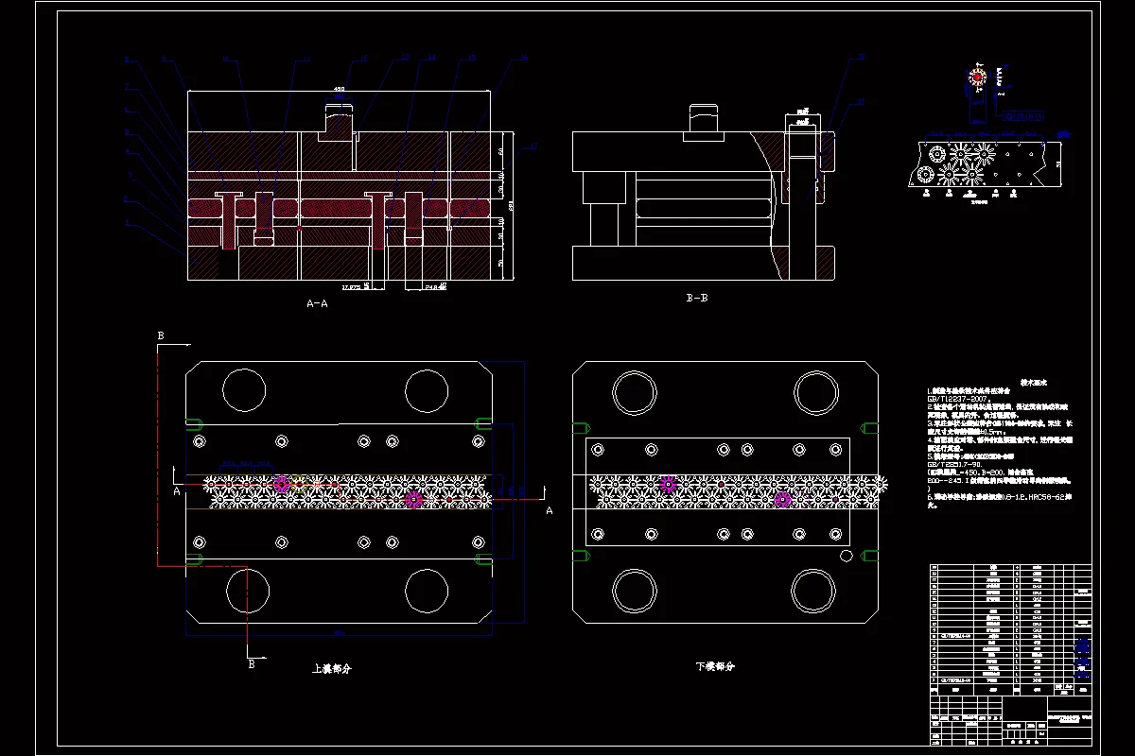Select the "下模部分" view caption
The width and height of the screenshot is (1135, 756).
[x=715, y=666]
